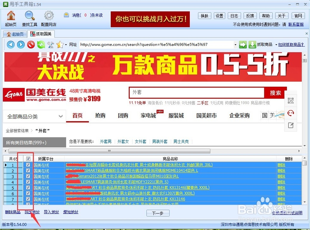The image size is (310, 230).
Task: Check unread 消息 messages via envelope icon
Action: click(66, 15)
